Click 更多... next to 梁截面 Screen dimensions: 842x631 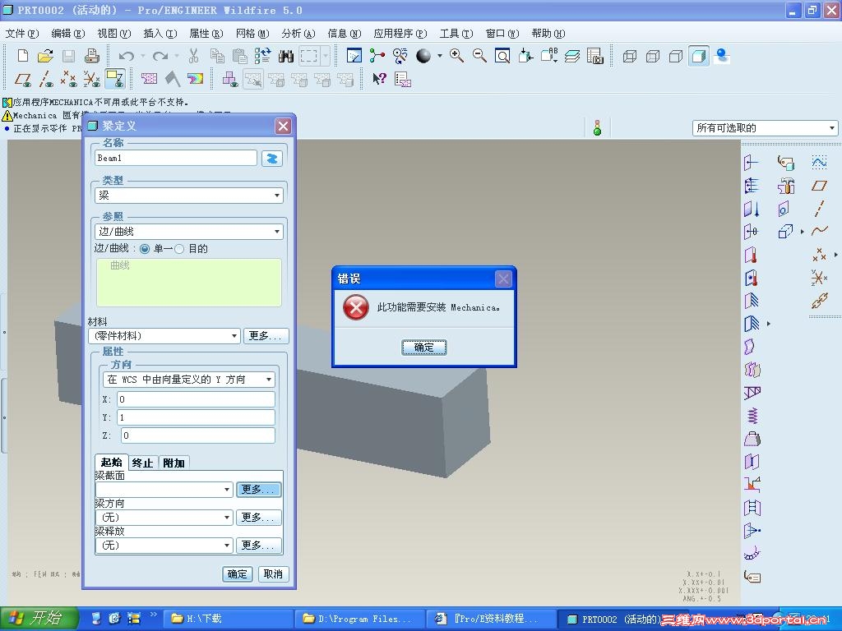click(x=258, y=490)
